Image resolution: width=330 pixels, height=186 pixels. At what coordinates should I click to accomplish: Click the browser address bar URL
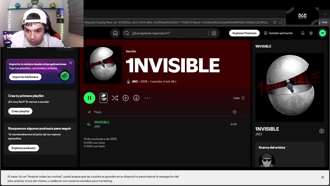[x=177, y=22]
